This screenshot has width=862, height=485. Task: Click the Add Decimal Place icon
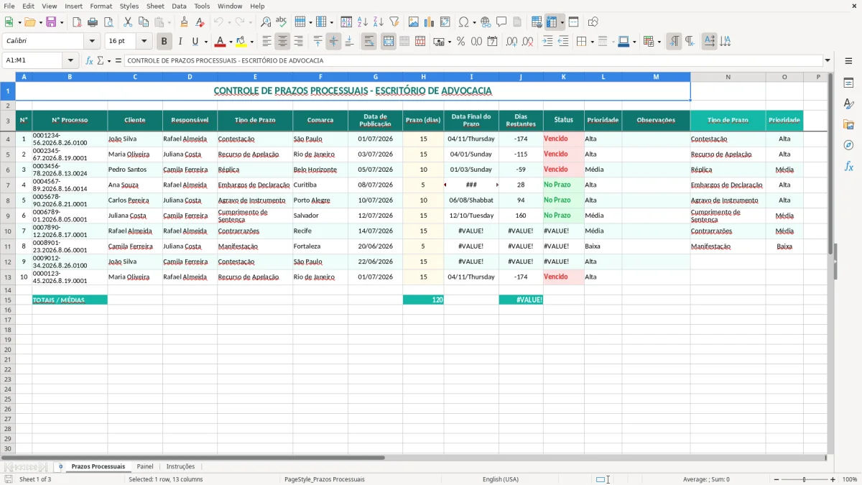point(512,42)
